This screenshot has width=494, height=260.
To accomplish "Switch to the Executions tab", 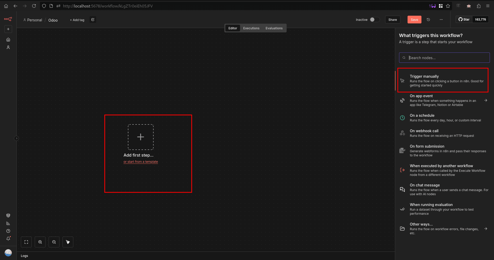I will point(251,28).
